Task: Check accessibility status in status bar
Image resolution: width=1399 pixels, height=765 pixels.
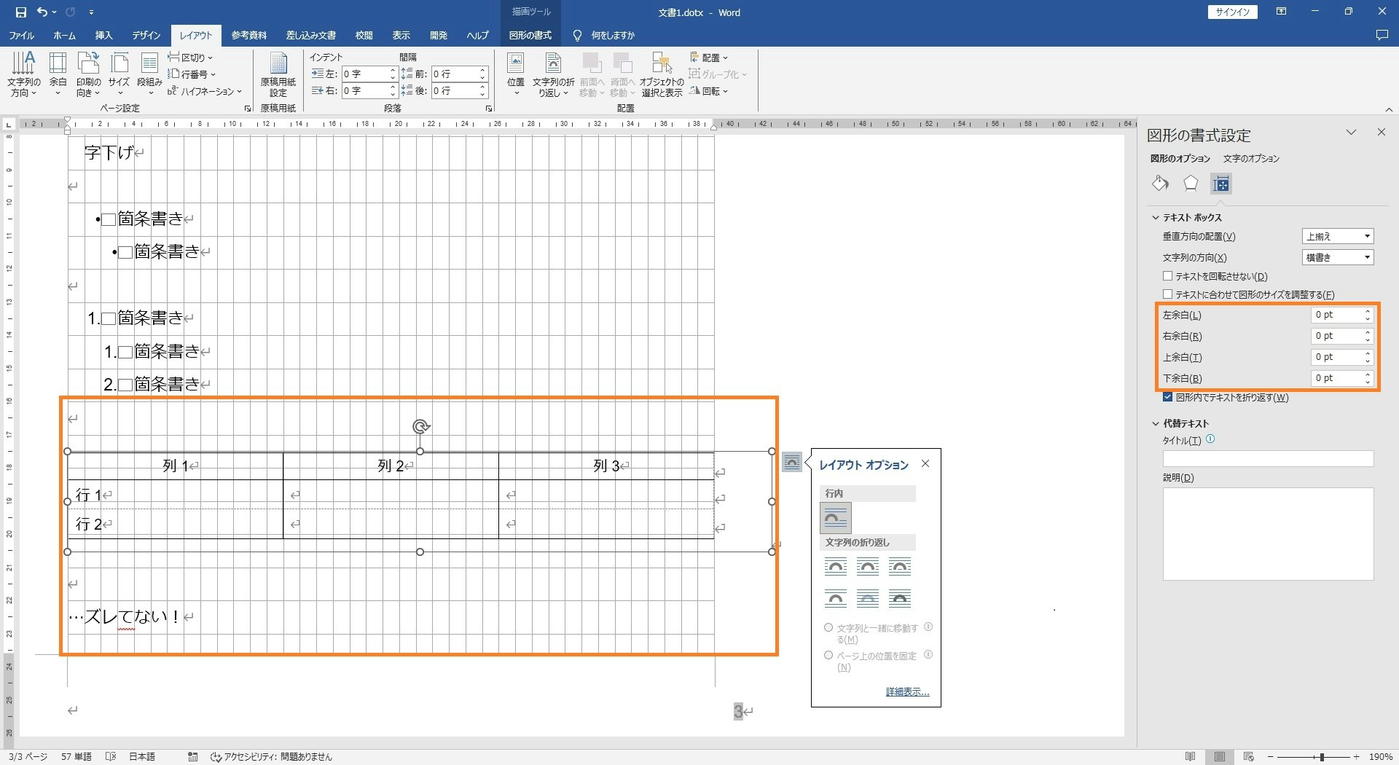Action: click(x=271, y=757)
